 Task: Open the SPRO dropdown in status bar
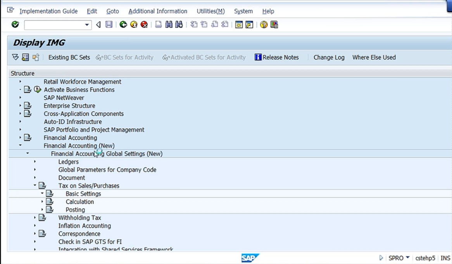(x=407, y=257)
